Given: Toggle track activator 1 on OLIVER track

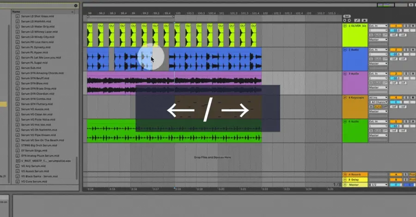Looking at the screenshot, I should [396, 26].
